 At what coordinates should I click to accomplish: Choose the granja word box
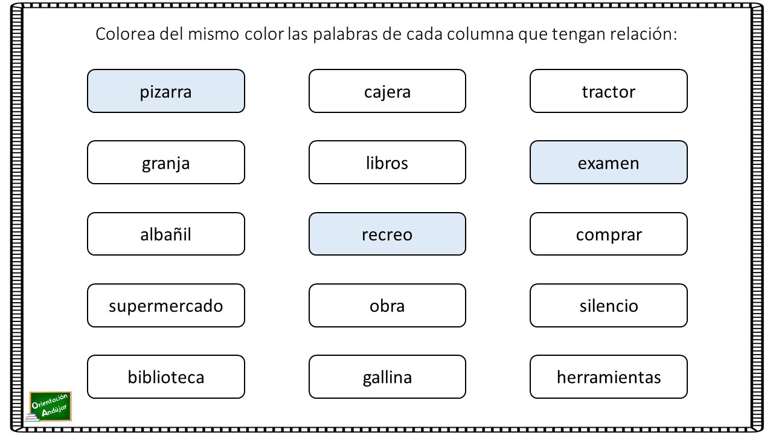166,163
